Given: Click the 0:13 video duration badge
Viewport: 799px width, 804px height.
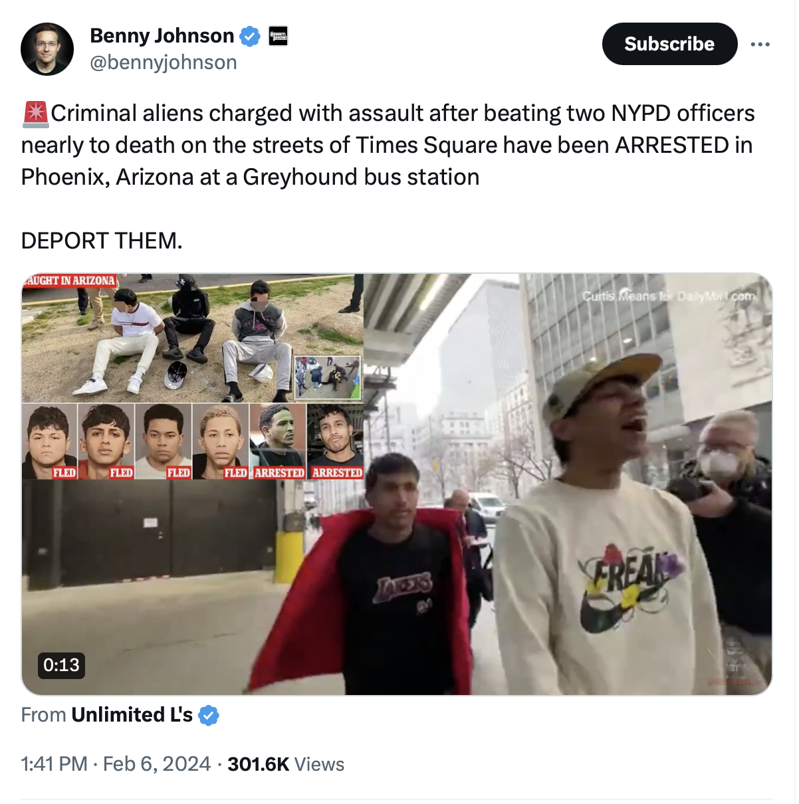Looking at the screenshot, I should [x=61, y=664].
